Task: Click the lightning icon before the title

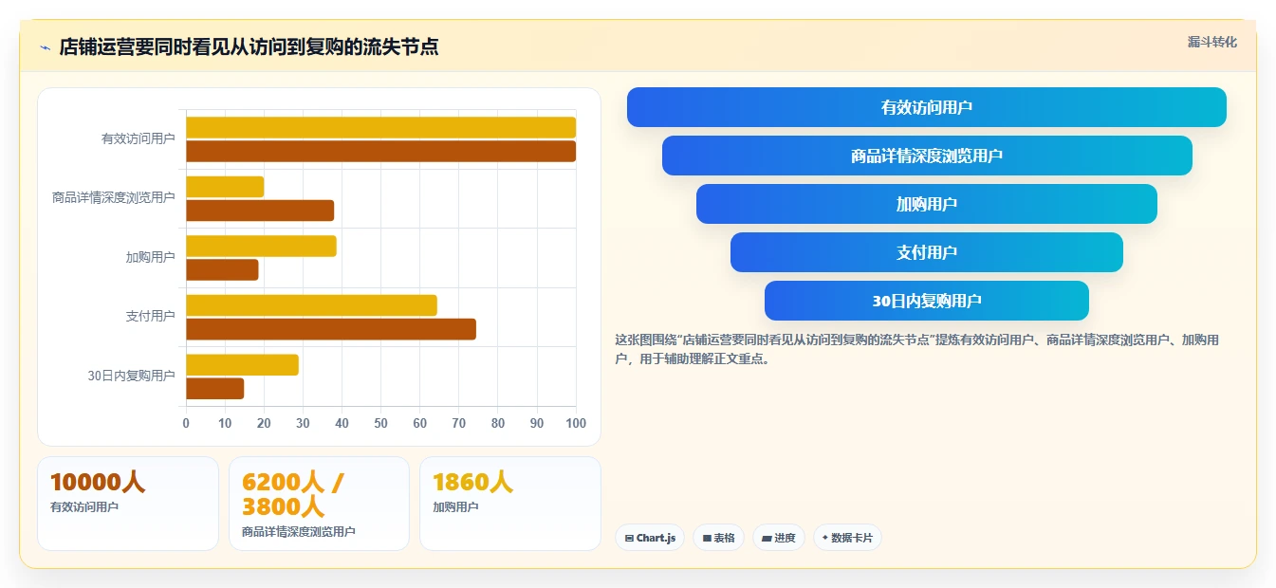Action: (46, 47)
